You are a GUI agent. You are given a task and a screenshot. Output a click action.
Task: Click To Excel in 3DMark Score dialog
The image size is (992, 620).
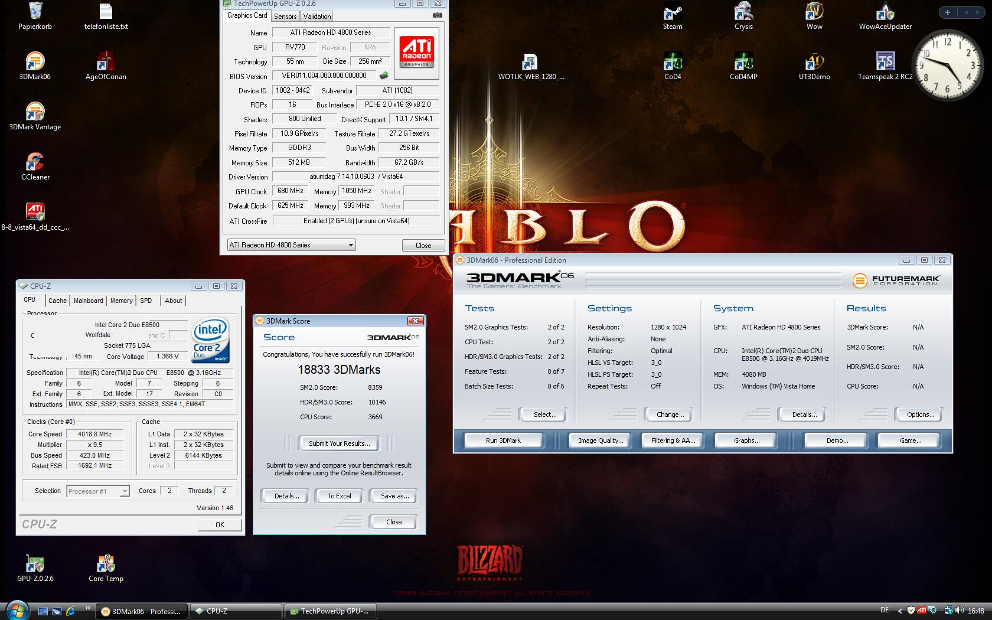coord(340,496)
